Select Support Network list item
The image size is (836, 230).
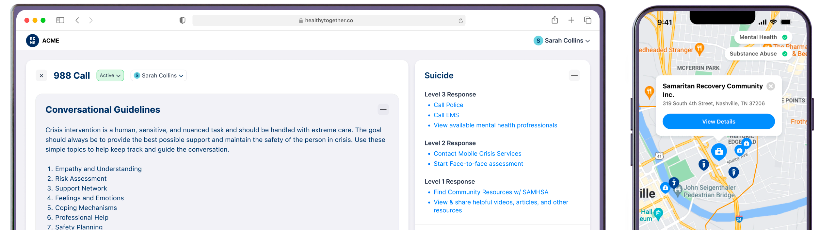point(81,189)
